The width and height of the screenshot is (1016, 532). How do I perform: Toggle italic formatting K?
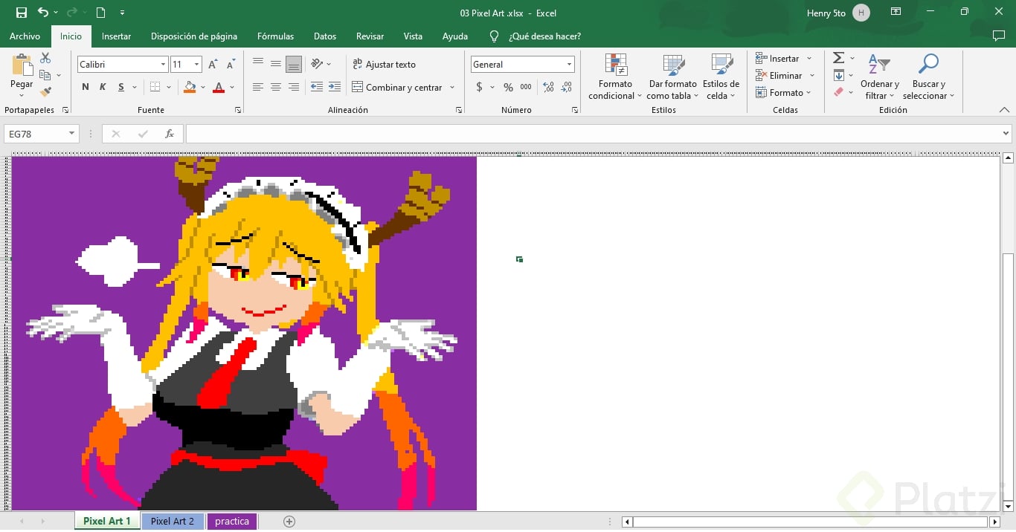pyautogui.click(x=103, y=87)
